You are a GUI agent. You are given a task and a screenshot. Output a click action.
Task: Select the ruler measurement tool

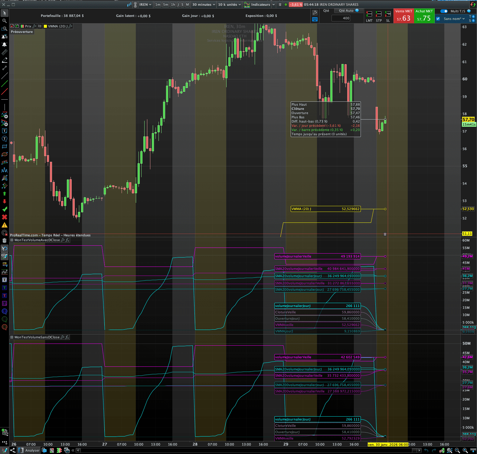[x=5, y=52]
